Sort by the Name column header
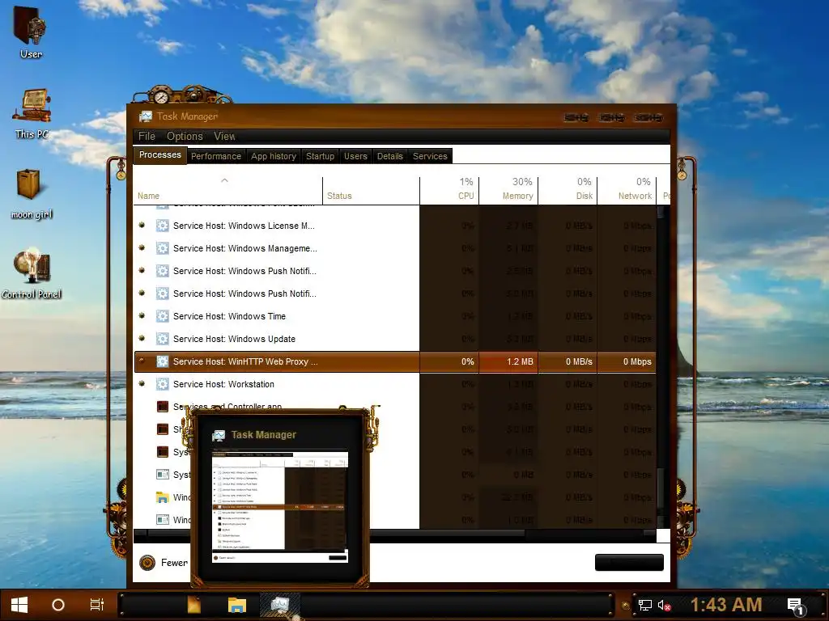This screenshot has height=621, width=829. click(227, 191)
